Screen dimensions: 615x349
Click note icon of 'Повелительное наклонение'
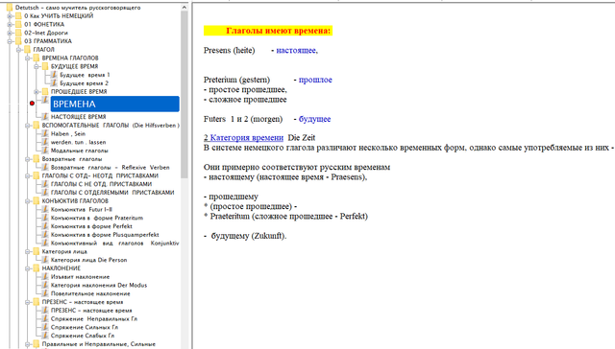click(x=45, y=293)
